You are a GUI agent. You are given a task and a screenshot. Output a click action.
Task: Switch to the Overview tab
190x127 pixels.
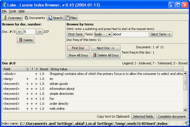point(12,18)
